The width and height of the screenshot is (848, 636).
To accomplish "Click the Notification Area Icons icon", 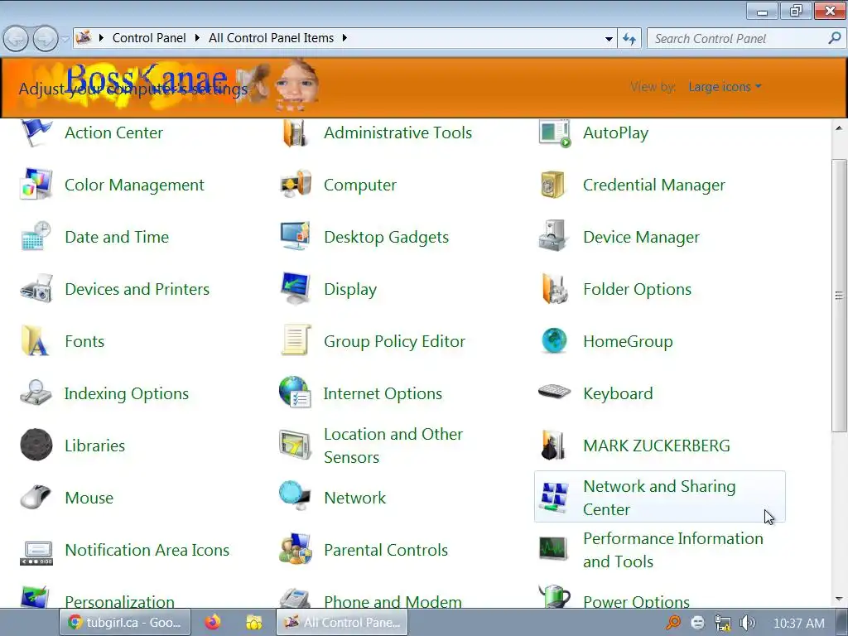I will coord(36,552).
